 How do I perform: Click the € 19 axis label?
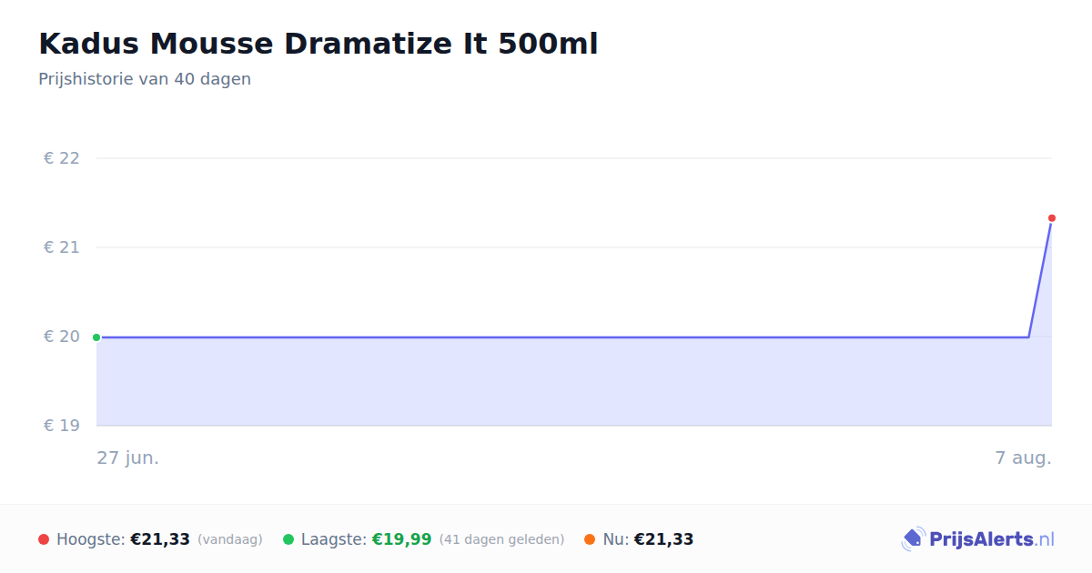(62, 426)
